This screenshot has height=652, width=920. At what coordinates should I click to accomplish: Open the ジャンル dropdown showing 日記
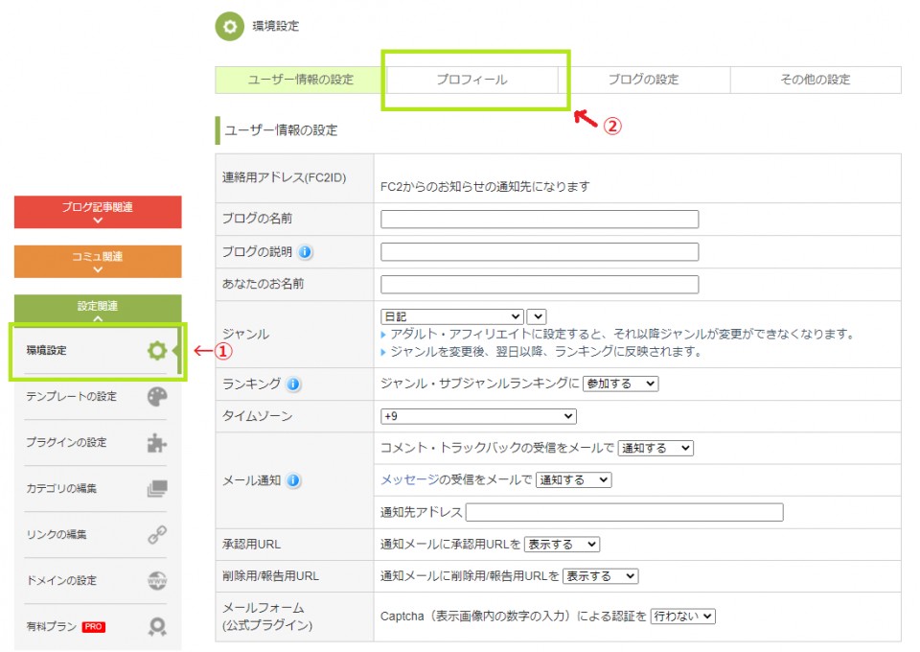[x=452, y=316]
